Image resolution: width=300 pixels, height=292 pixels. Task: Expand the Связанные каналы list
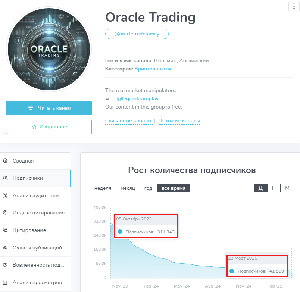(x=128, y=121)
